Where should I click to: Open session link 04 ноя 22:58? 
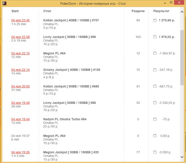20,37
